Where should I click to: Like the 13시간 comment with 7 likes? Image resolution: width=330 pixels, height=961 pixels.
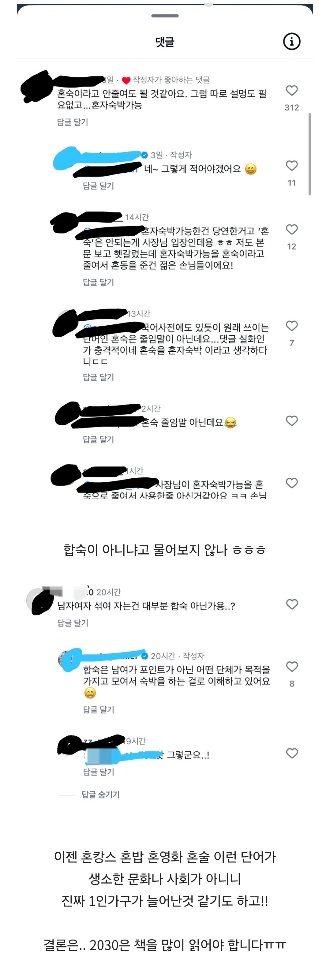(291, 326)
